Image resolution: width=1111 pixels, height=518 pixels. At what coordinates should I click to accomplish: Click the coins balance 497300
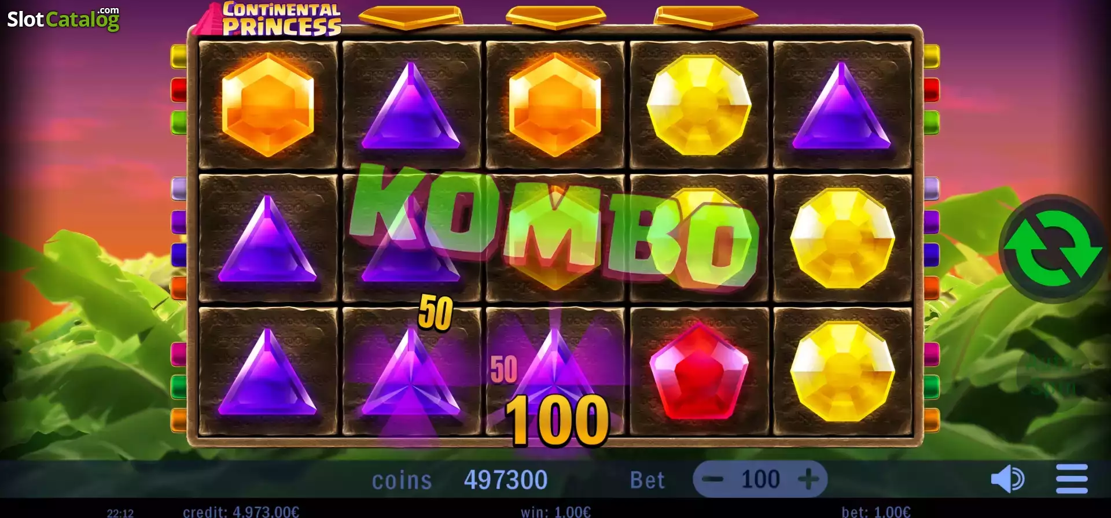click(x=506, y=480)
